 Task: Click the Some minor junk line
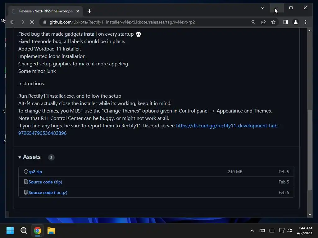coord(37,71)
